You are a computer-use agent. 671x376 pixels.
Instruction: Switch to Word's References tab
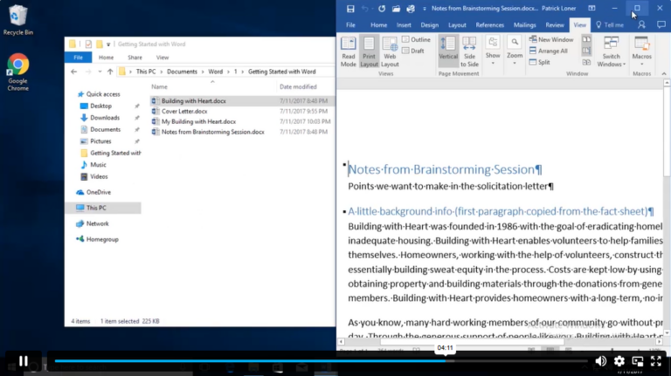tap(489, 24)
